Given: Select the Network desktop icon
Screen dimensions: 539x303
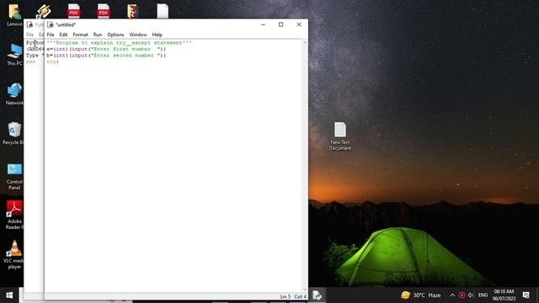Looking at the screenshot, I should 14,93.
